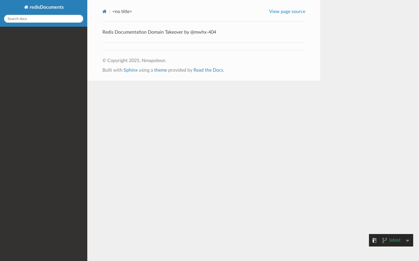Expand the version flyout dropdown arrow
Image resolution: width=419 pixels, height=261 pixels.
click(407, 240)
